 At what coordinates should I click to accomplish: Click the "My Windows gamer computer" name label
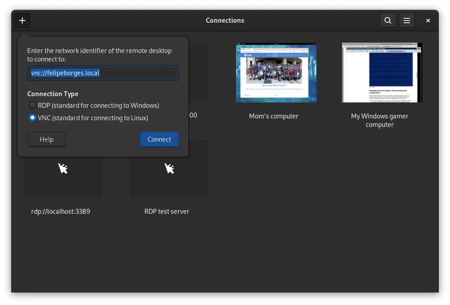coord(380,120)
